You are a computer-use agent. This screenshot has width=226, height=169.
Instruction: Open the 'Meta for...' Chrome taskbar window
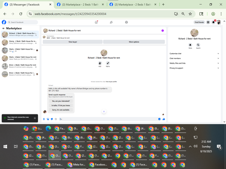point(76,165)
